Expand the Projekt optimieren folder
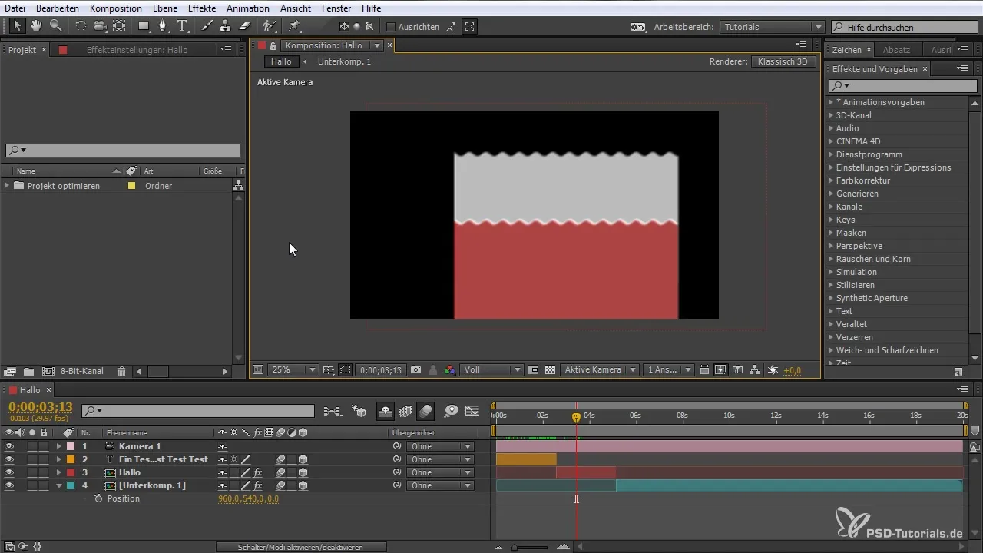Image resolution: width=983 pixels, height=553 pixels. pyautogui.click(x=7, y=186)
